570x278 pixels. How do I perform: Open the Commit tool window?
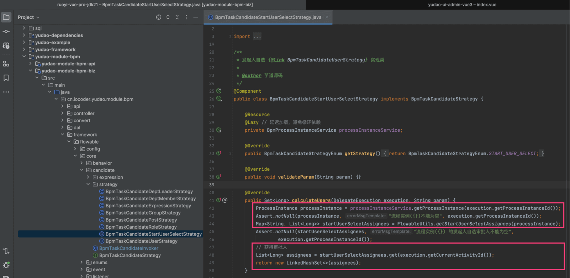[6, 31]
